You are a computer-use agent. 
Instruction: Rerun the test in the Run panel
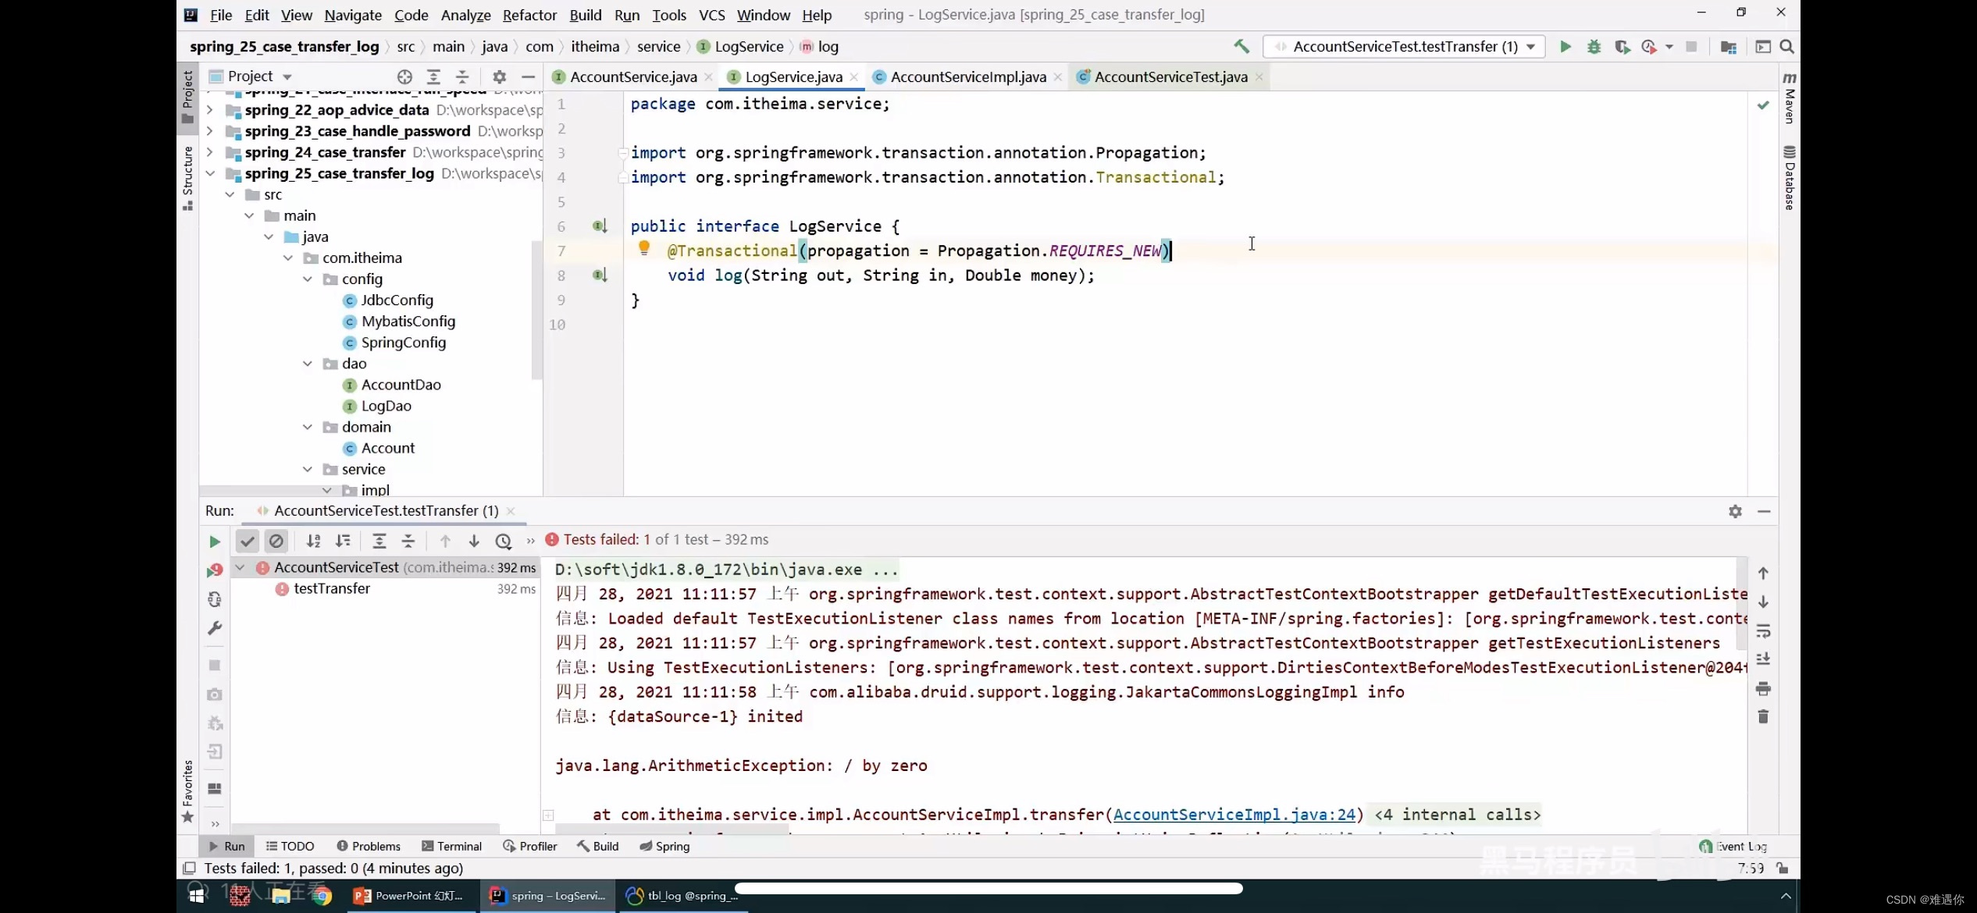(215, 542)
